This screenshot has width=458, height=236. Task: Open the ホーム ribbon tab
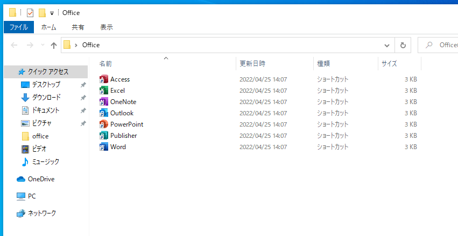[x=48, y=27]
